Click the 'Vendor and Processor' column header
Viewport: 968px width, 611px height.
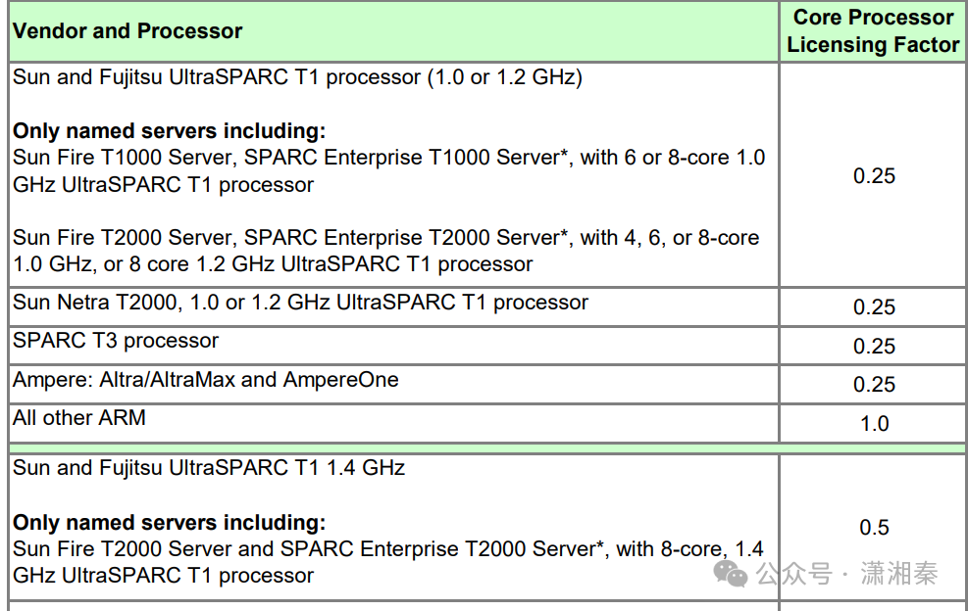click(127, 31)
